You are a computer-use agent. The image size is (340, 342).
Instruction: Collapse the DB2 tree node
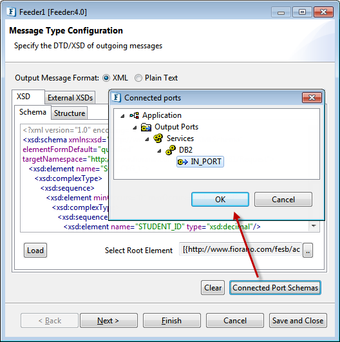[160, 151]
